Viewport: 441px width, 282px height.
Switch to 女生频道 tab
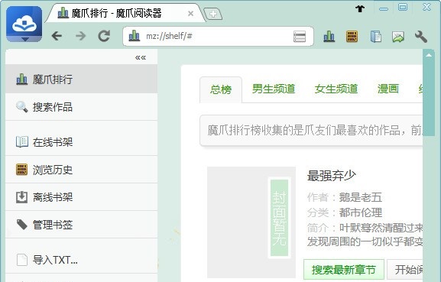[336, 89]
